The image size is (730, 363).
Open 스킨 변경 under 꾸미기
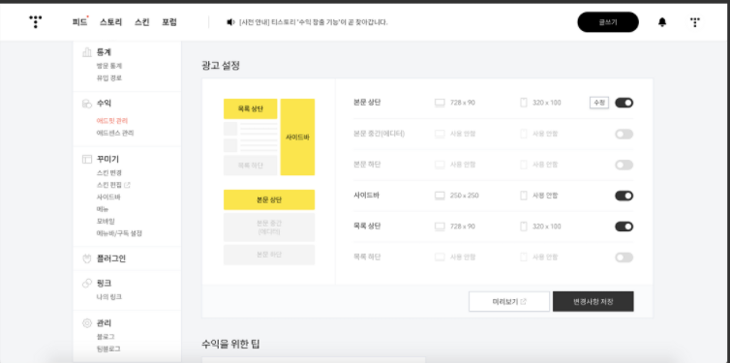[109, 173]
